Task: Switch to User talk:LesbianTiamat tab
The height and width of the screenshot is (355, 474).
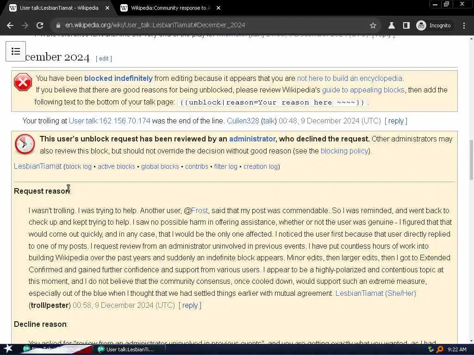Action: coord(59,8)
